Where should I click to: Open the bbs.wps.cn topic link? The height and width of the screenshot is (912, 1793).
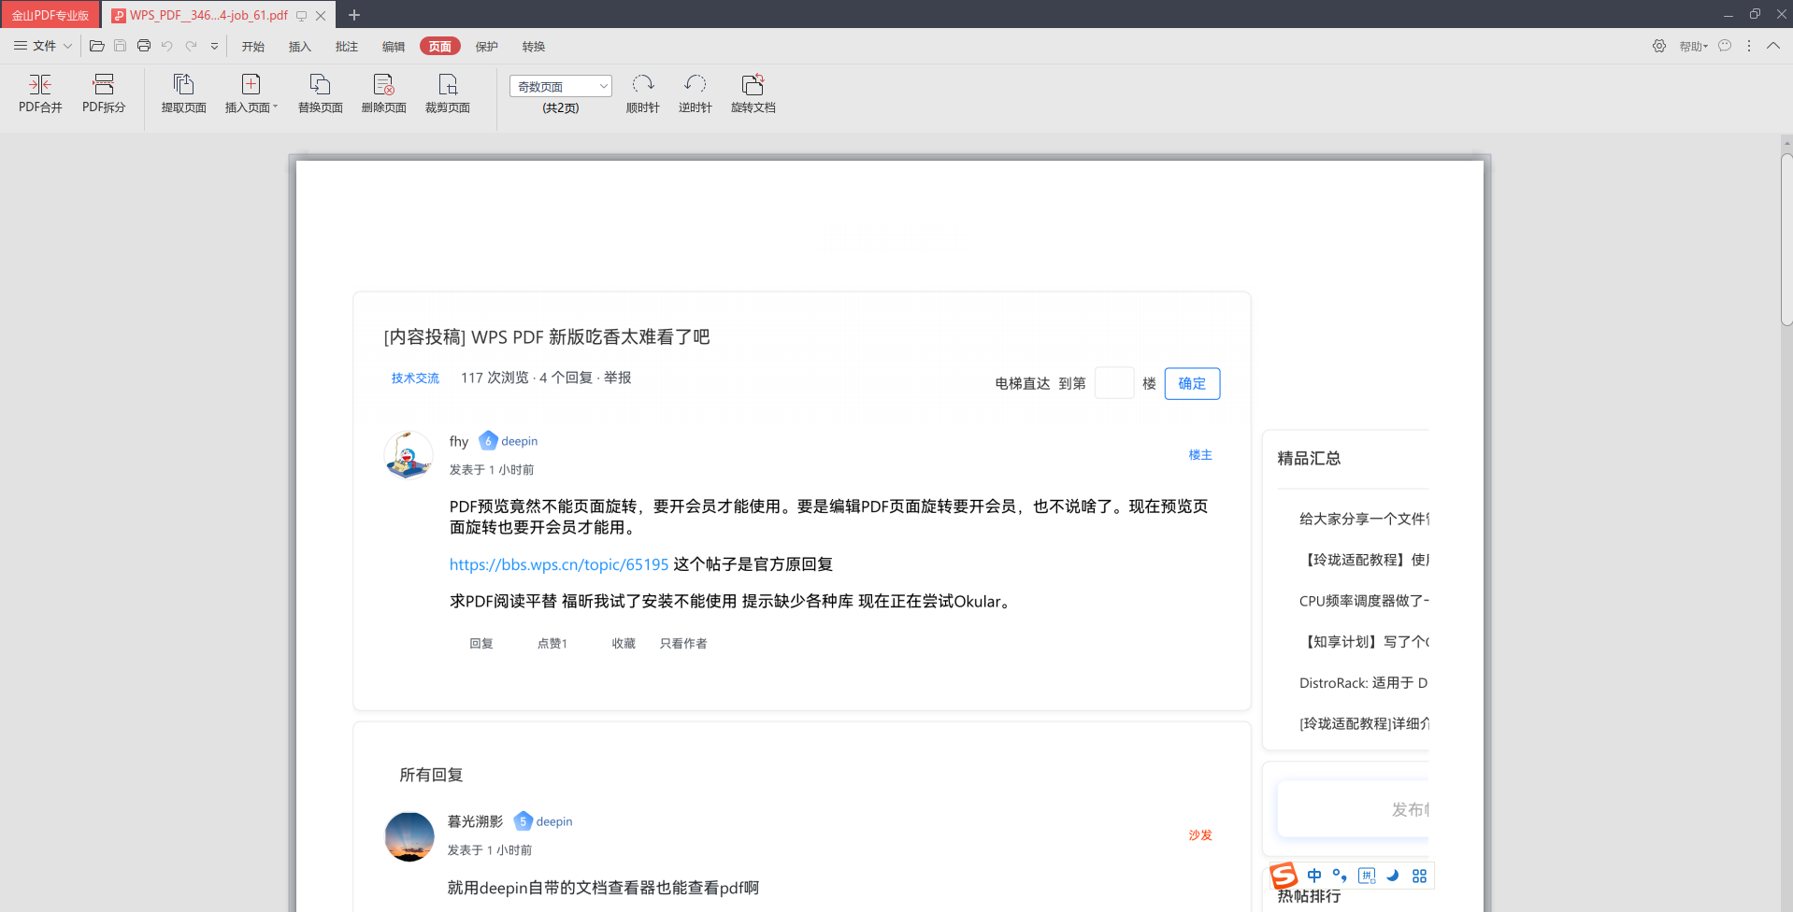click(x=559, y=564)
